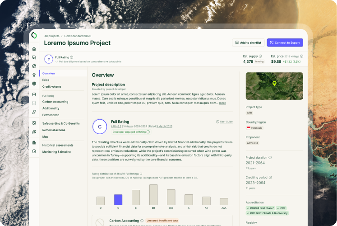Click the D bar in rating distribution
Viewport: 337px width, 226px height.
(x=101, y=201)
